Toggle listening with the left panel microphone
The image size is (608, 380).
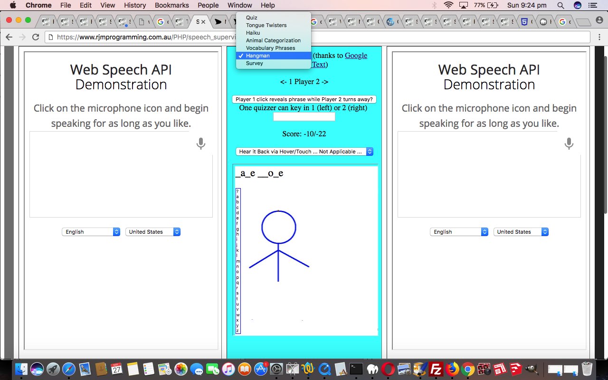[x=200, y=143]
